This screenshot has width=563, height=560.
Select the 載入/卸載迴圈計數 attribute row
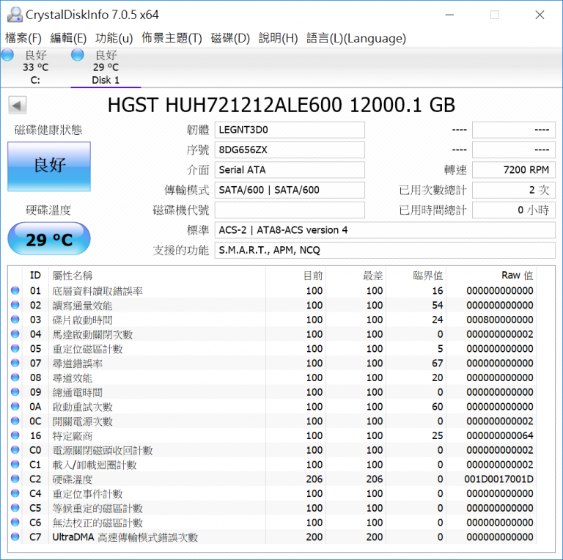[273, 464]
